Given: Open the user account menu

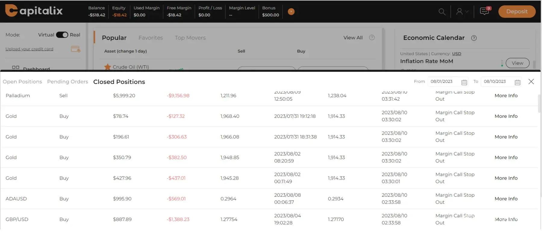Looking at the screenshot, I should pos(462,12).
